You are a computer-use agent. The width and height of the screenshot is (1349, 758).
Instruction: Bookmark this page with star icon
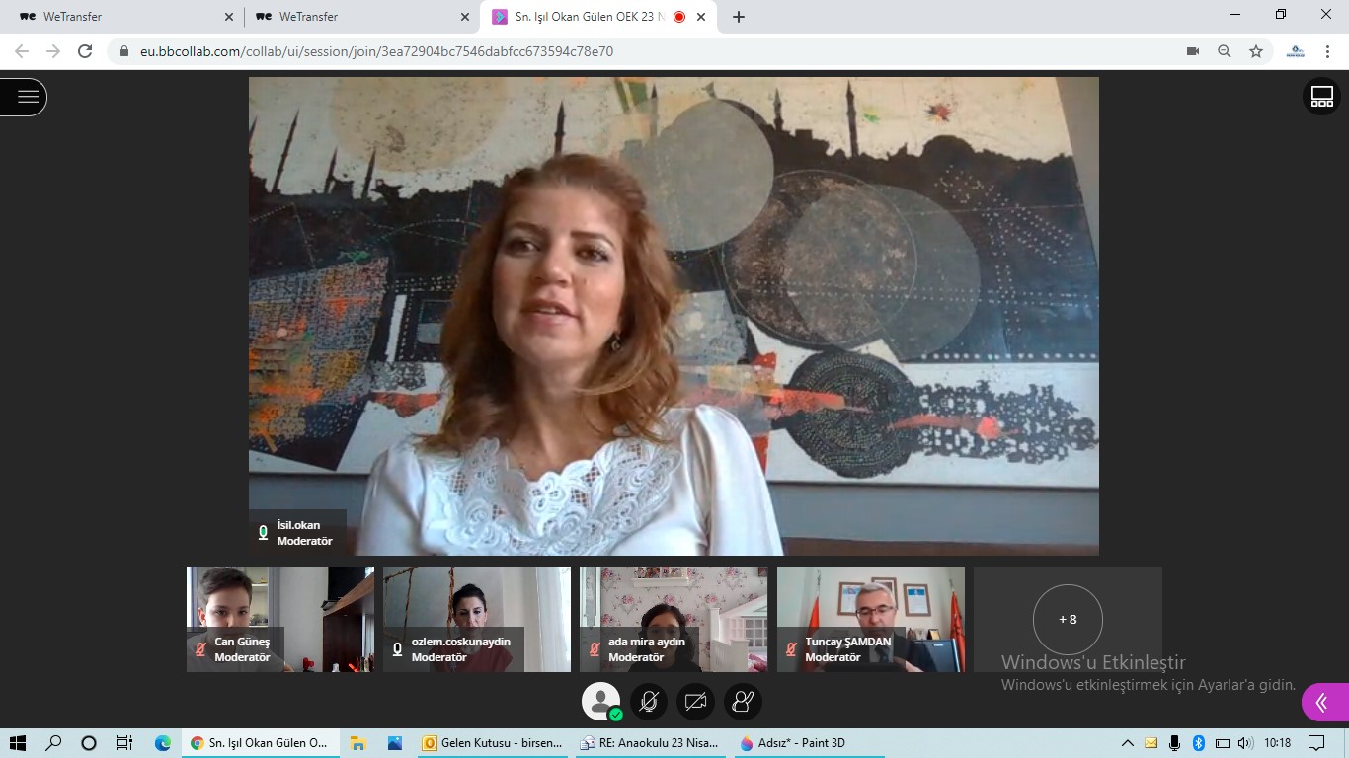(x=1256, y=51)
